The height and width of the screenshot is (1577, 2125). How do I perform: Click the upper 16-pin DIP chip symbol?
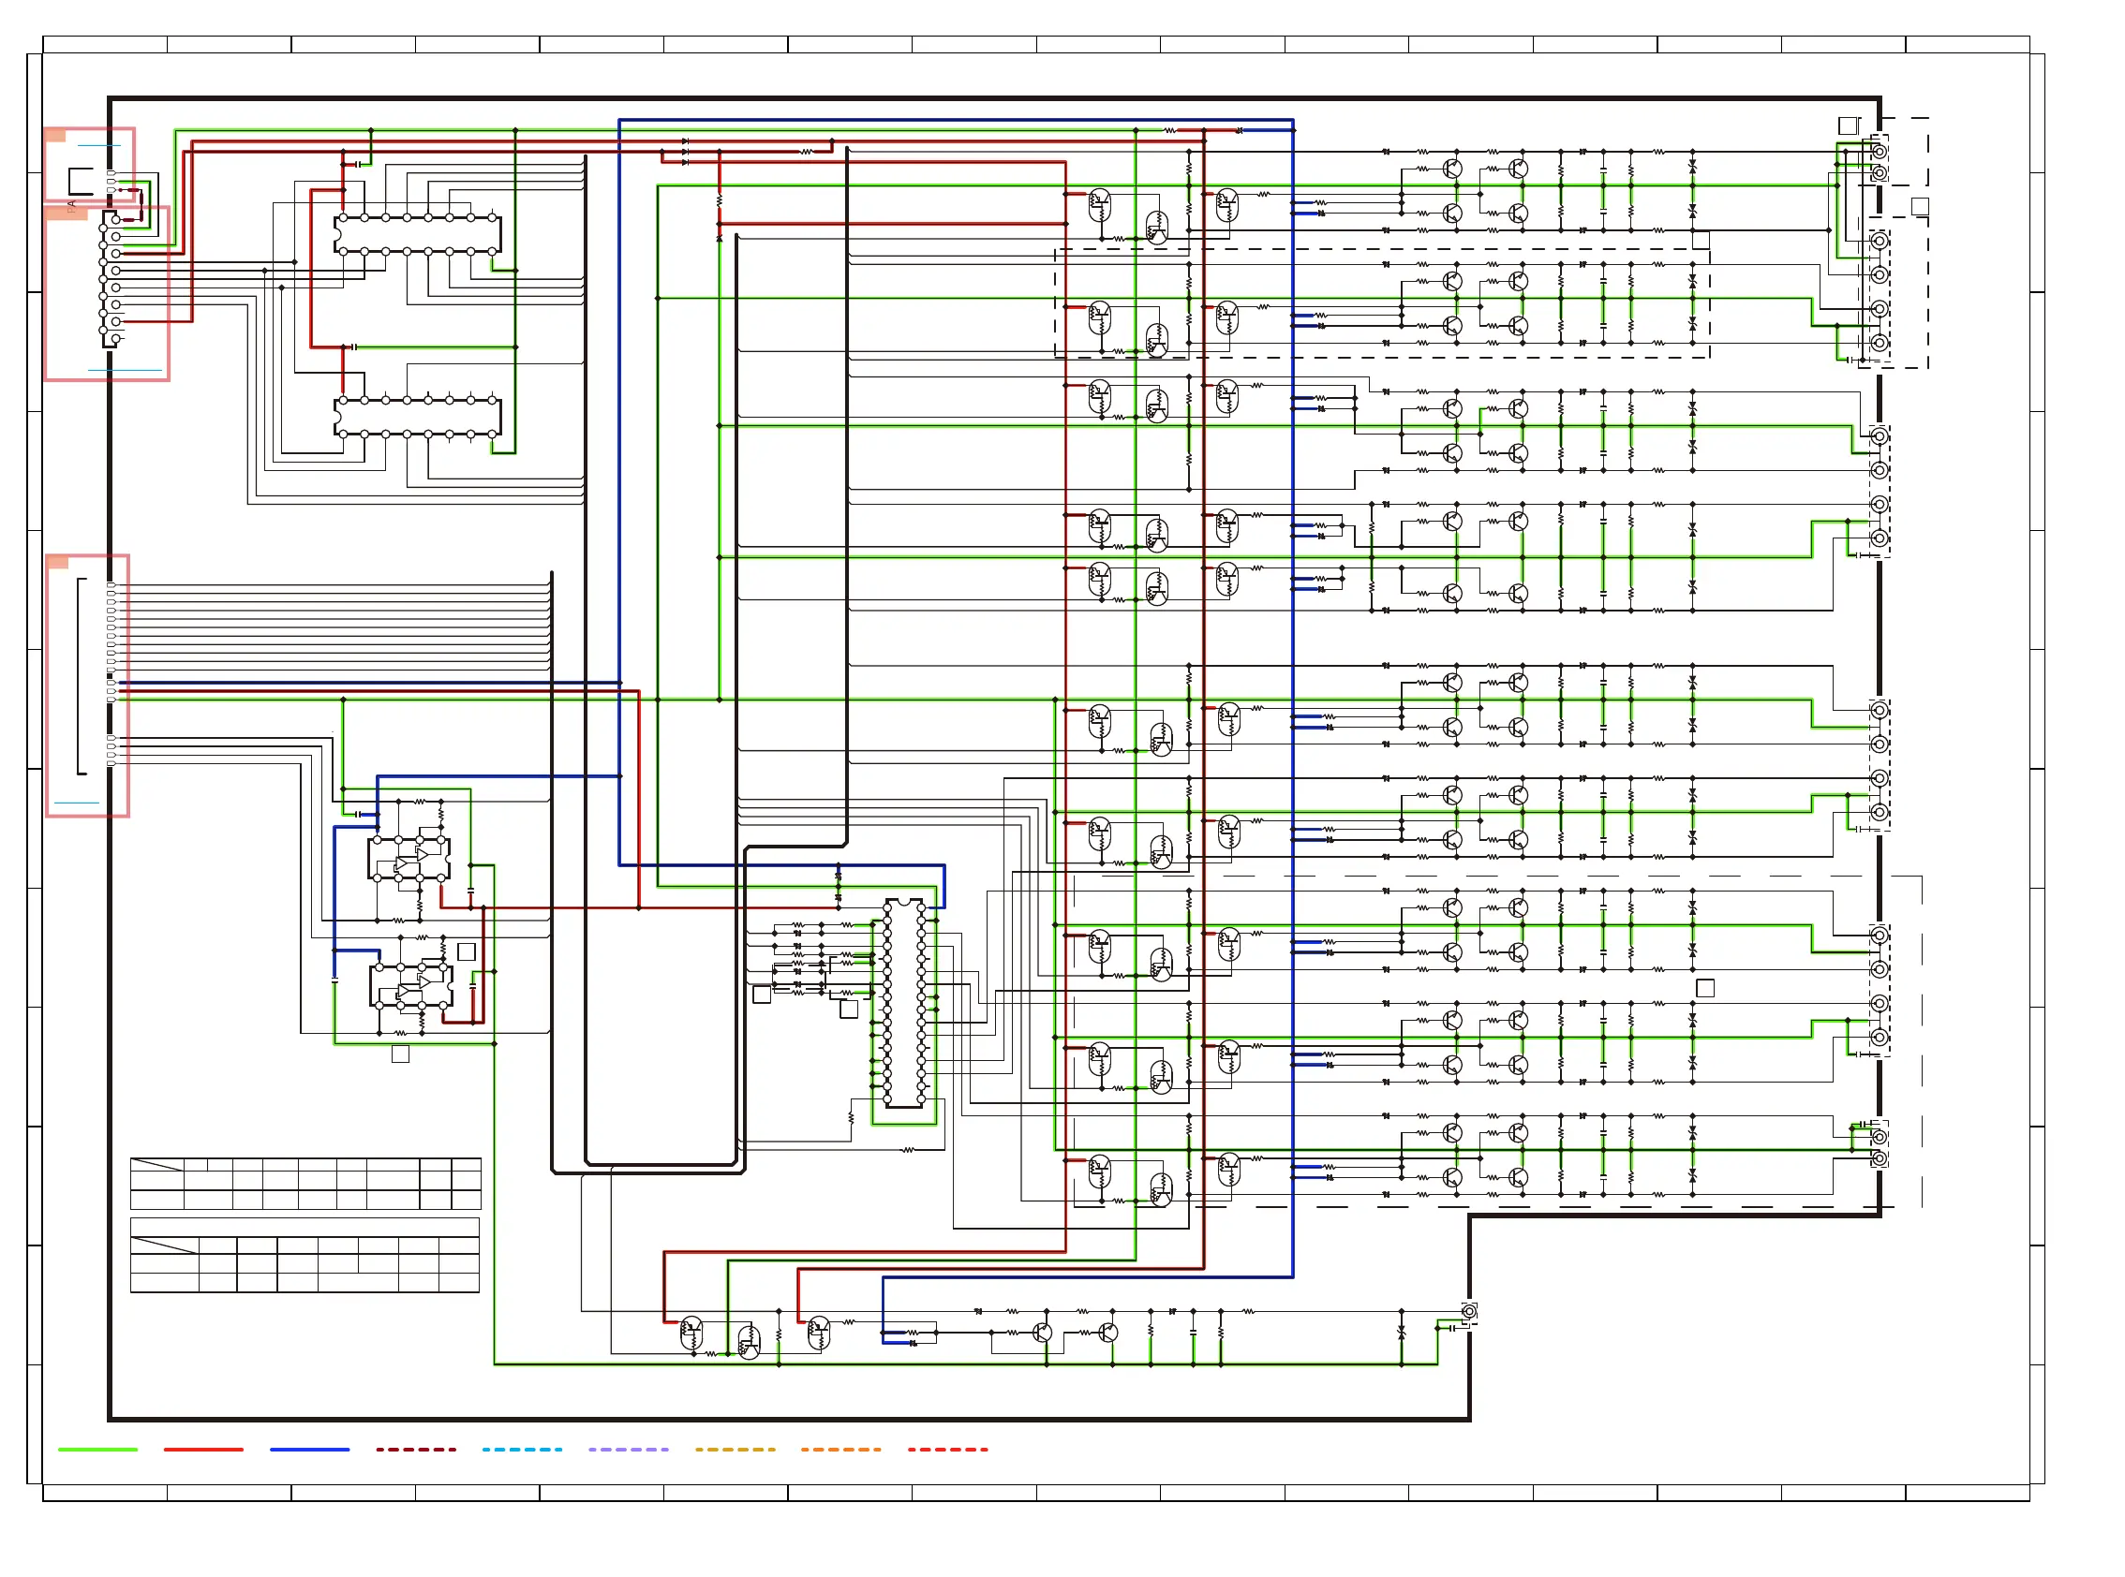(x=417, y=235)
